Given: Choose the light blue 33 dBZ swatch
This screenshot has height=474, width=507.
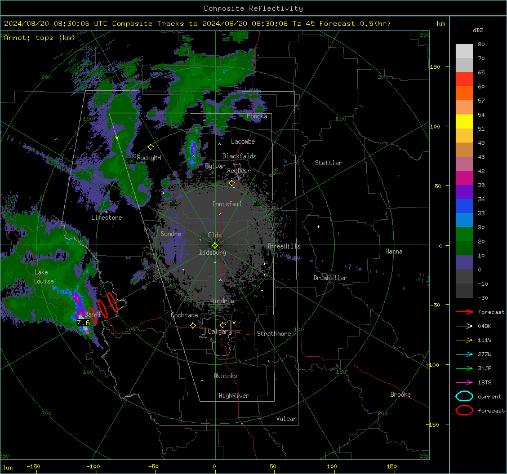Looking at the screenshot, I should (x=464, y=220).
